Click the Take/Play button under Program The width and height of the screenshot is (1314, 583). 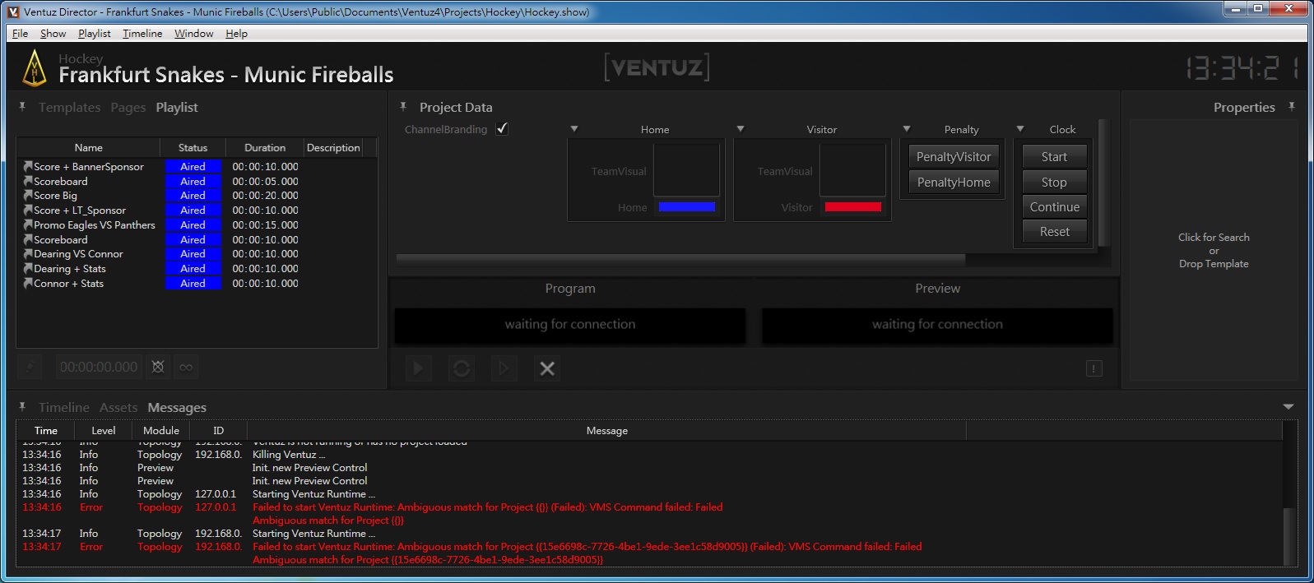(419, 368)
